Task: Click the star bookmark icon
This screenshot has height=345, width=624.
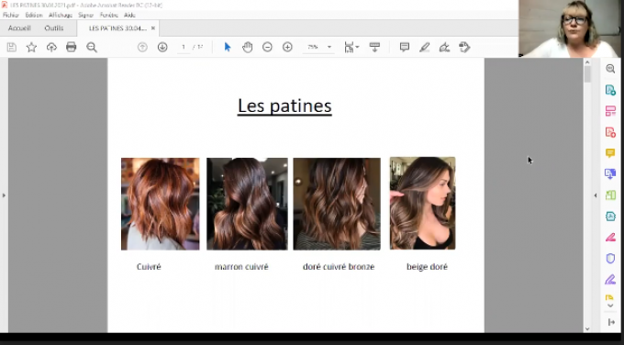Action: pos(31,47)
